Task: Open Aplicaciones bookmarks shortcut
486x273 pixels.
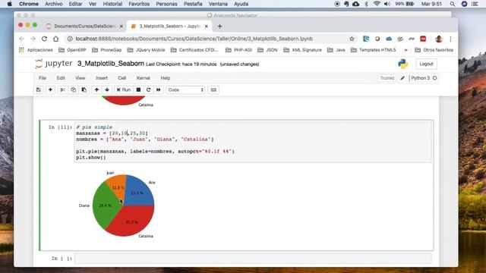Action: tap(36, 50)
